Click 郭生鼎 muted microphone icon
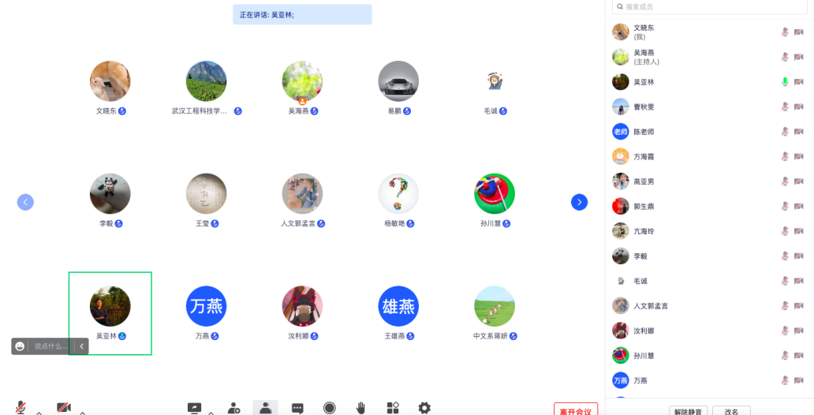 coord(785,206)
